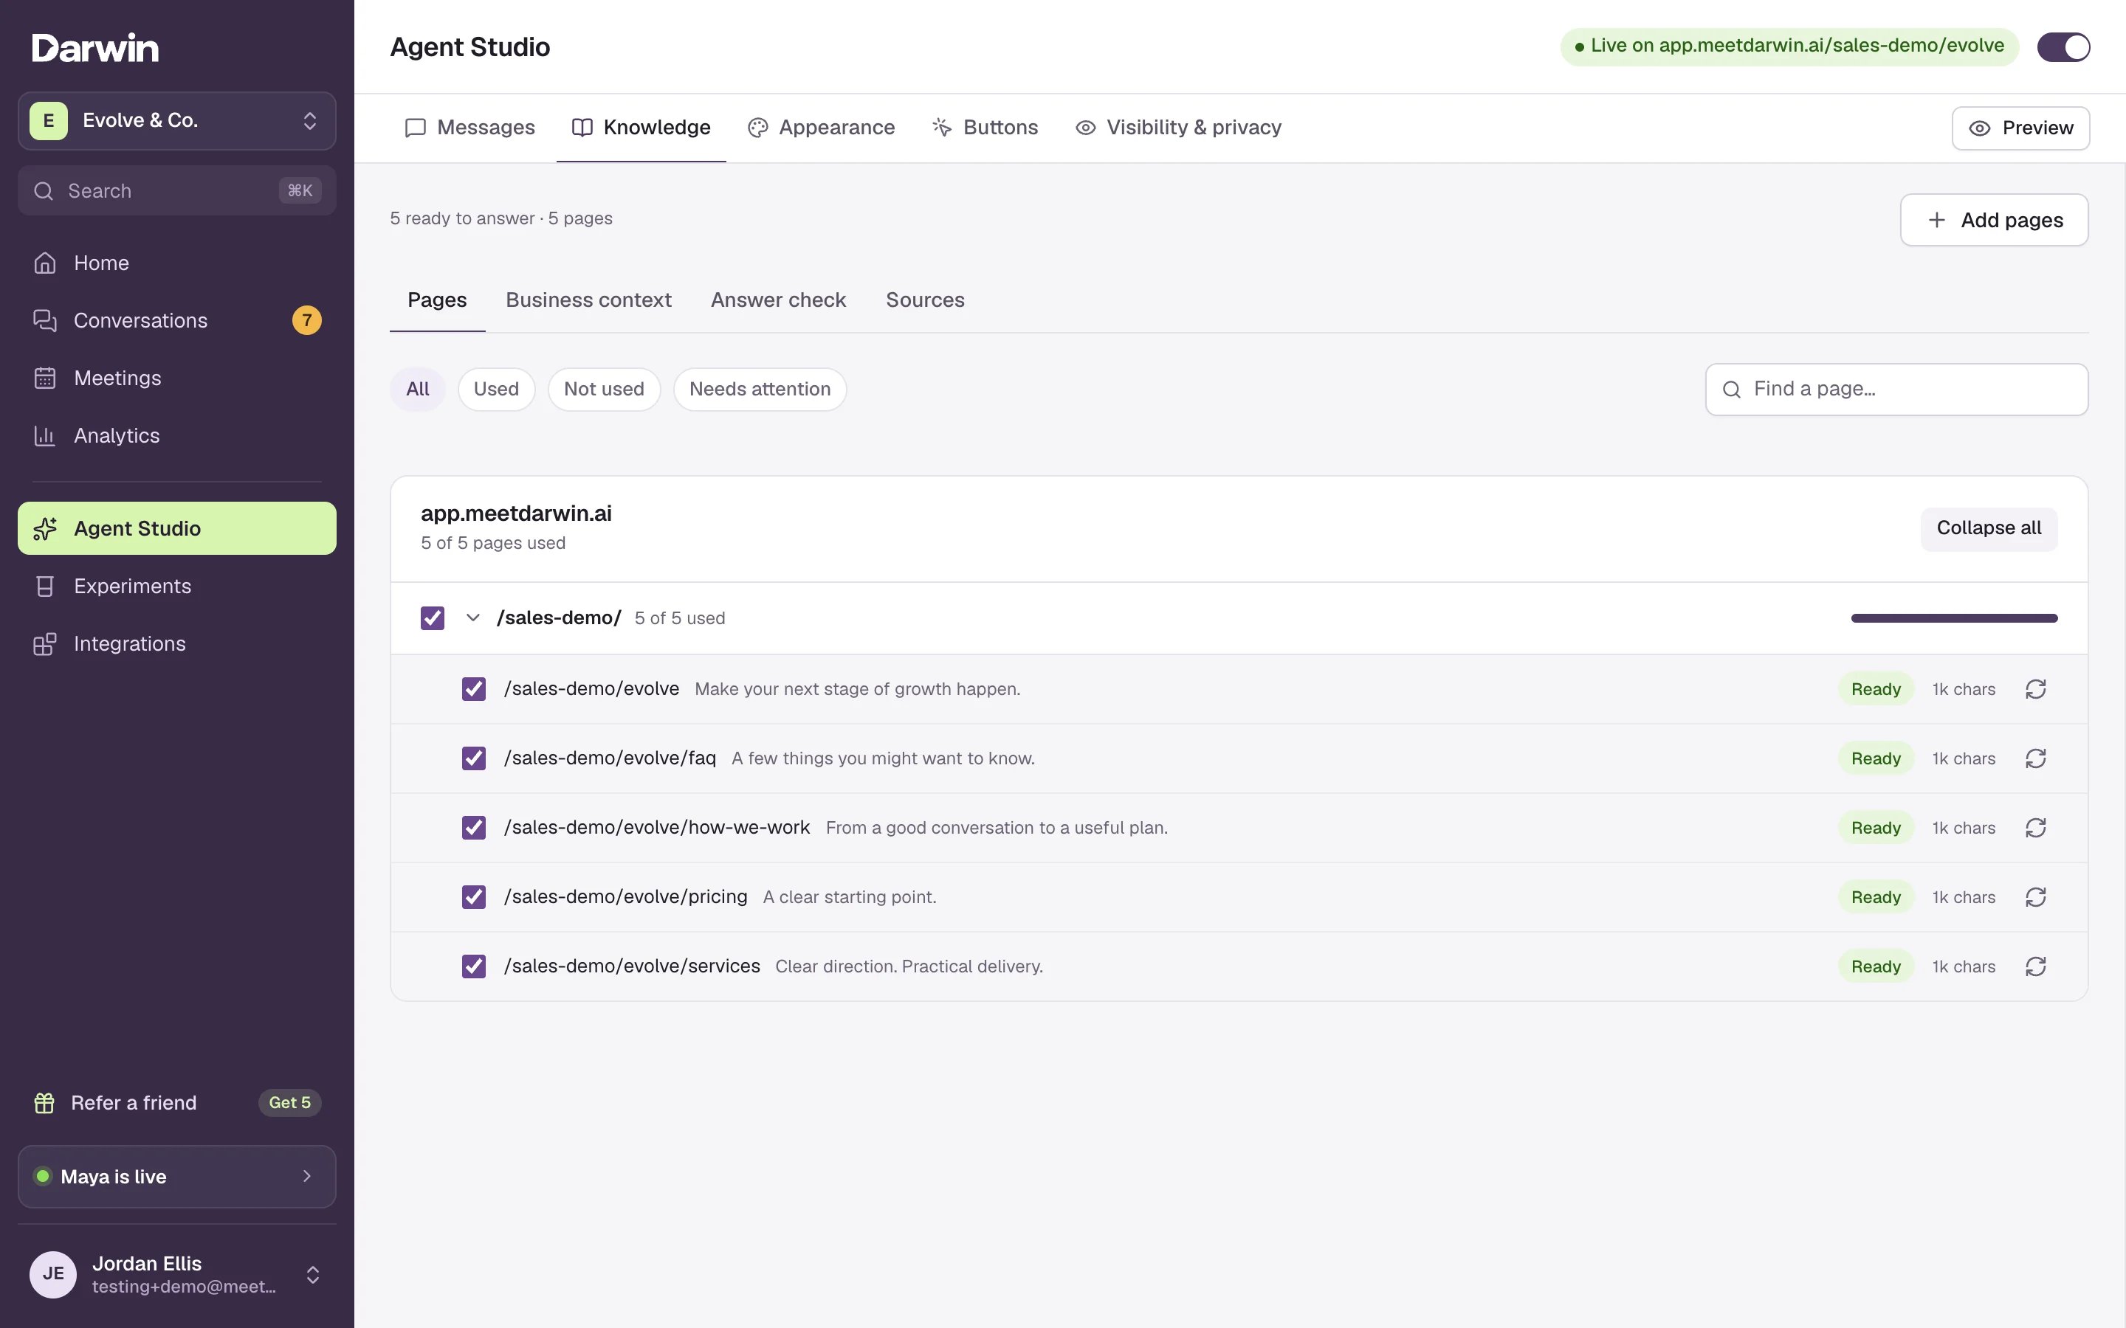The height and width of the screenshot is (1328, 2126).
Task: Uncheck the /sales-demo/evolve/pricing checkbox
Action: point(473,896)
